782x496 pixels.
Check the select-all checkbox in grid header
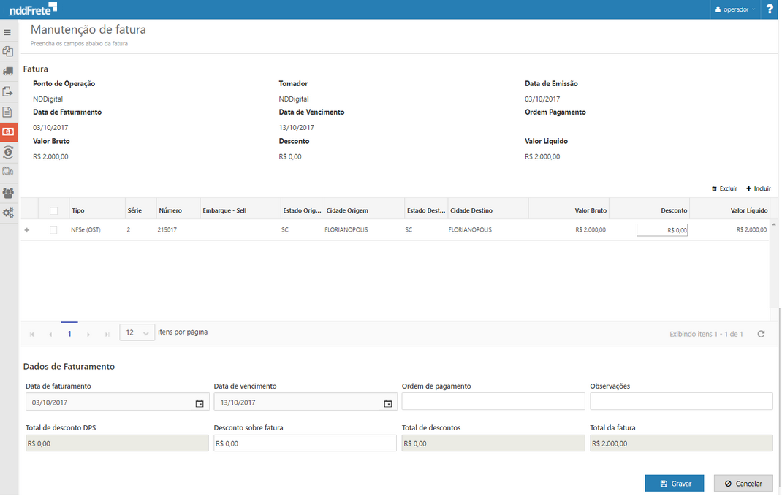53,211
